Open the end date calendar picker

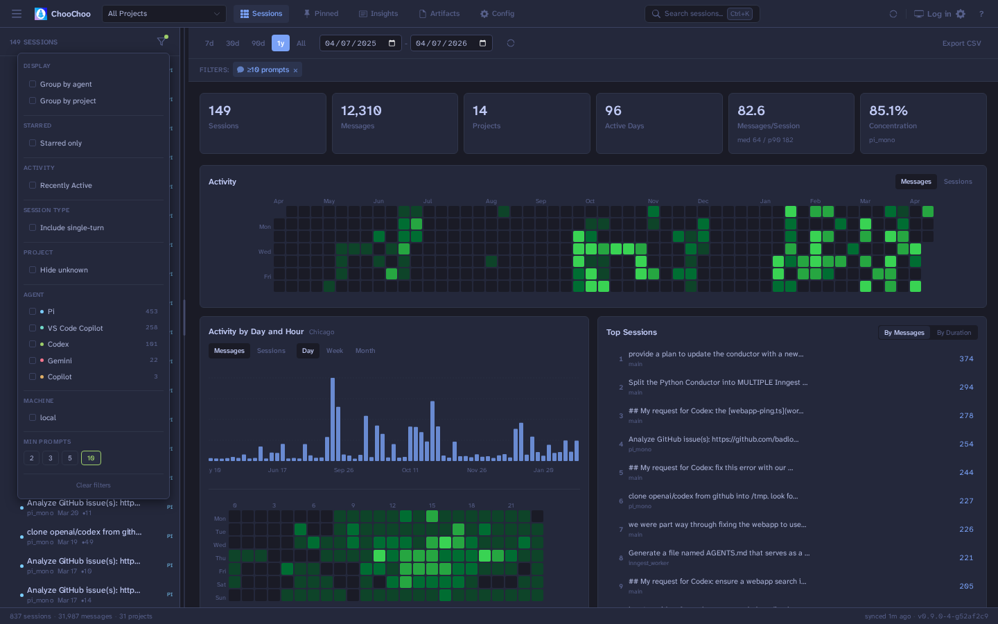482,43
